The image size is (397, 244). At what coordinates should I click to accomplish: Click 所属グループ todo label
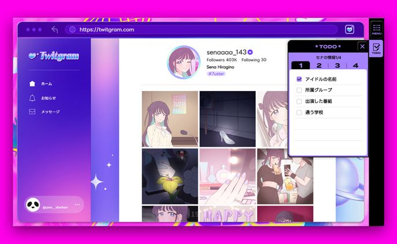319,90
